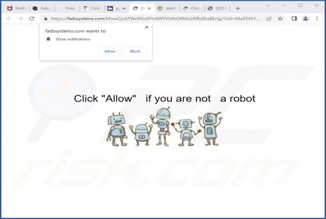The width and height of the screenshot is (326, 219).
Task: Switch to the Web tab with green icon
Action: click(167, 8)
